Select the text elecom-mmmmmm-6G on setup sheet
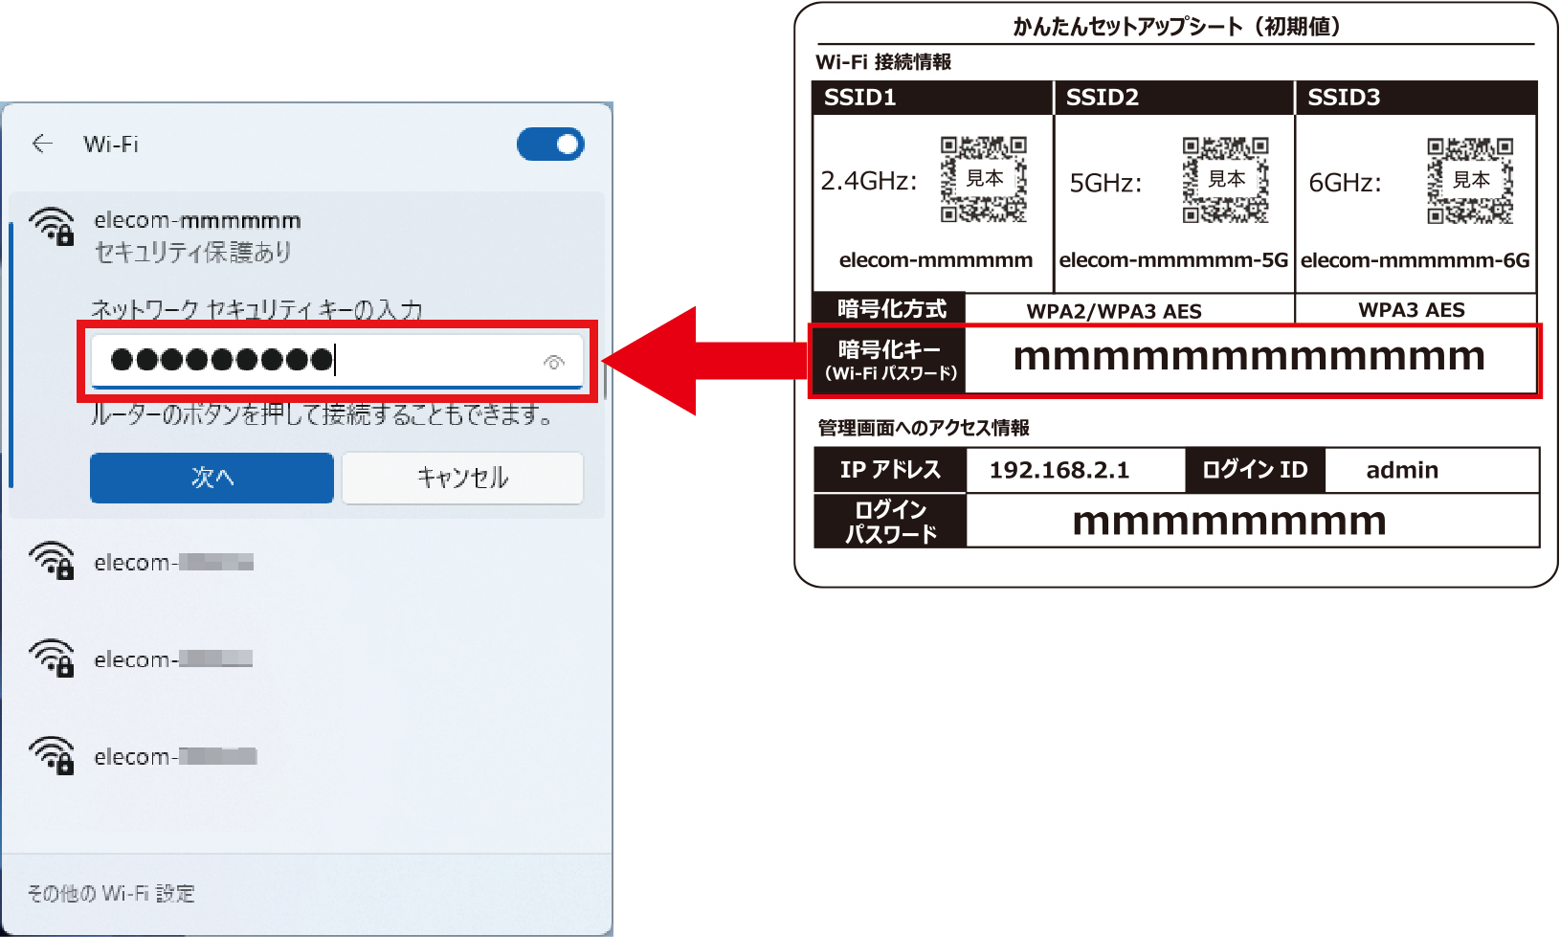1560x937 pixels. coord(1415,260)
